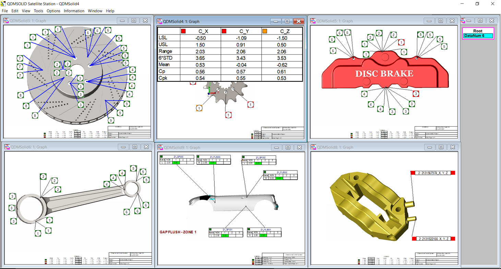Open the Help menu
This screenshot has height=269, width=501.
(x=110, y=11)
